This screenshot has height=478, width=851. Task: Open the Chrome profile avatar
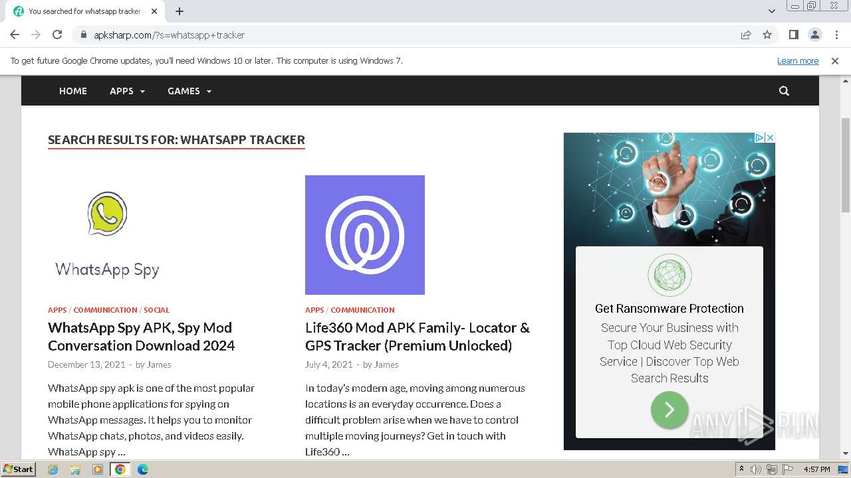(x=814, y=35)
